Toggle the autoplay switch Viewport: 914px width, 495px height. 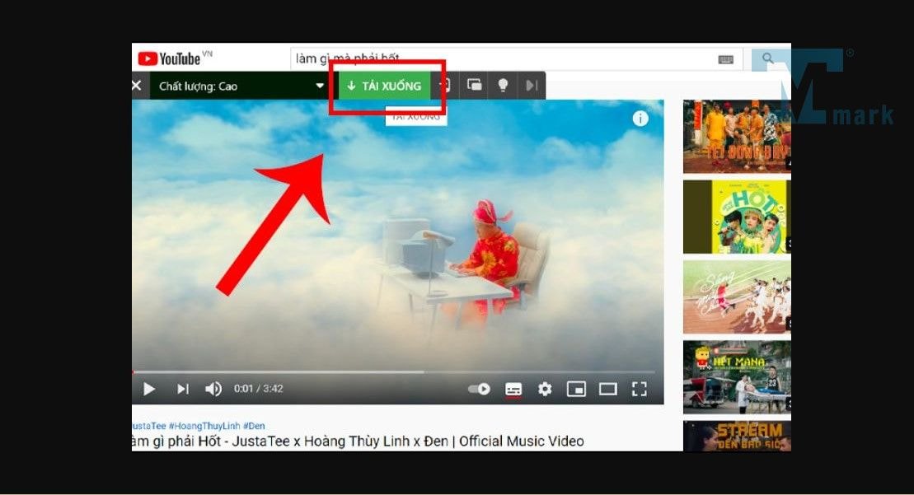tap(479, 389)
